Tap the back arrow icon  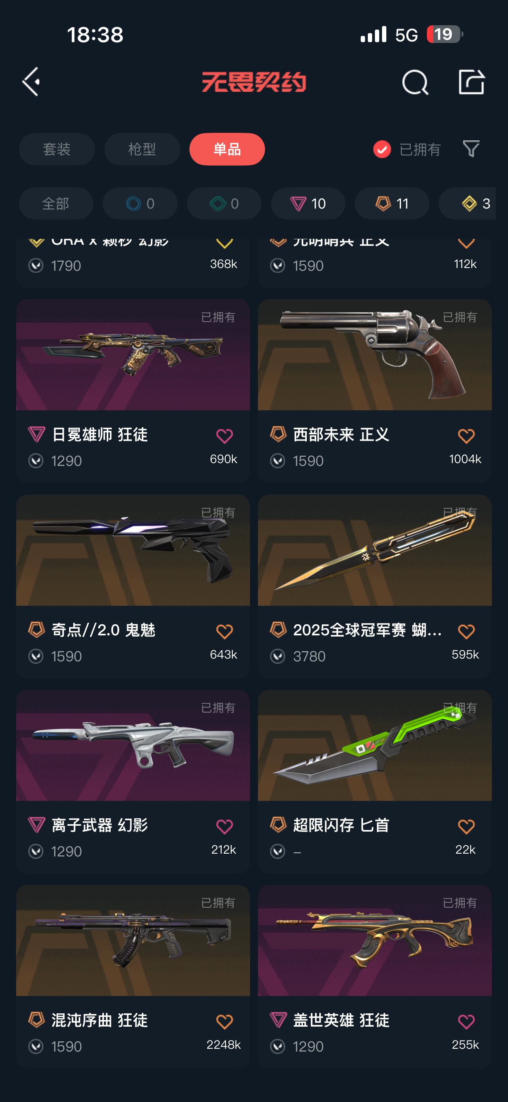coord(31,81)
